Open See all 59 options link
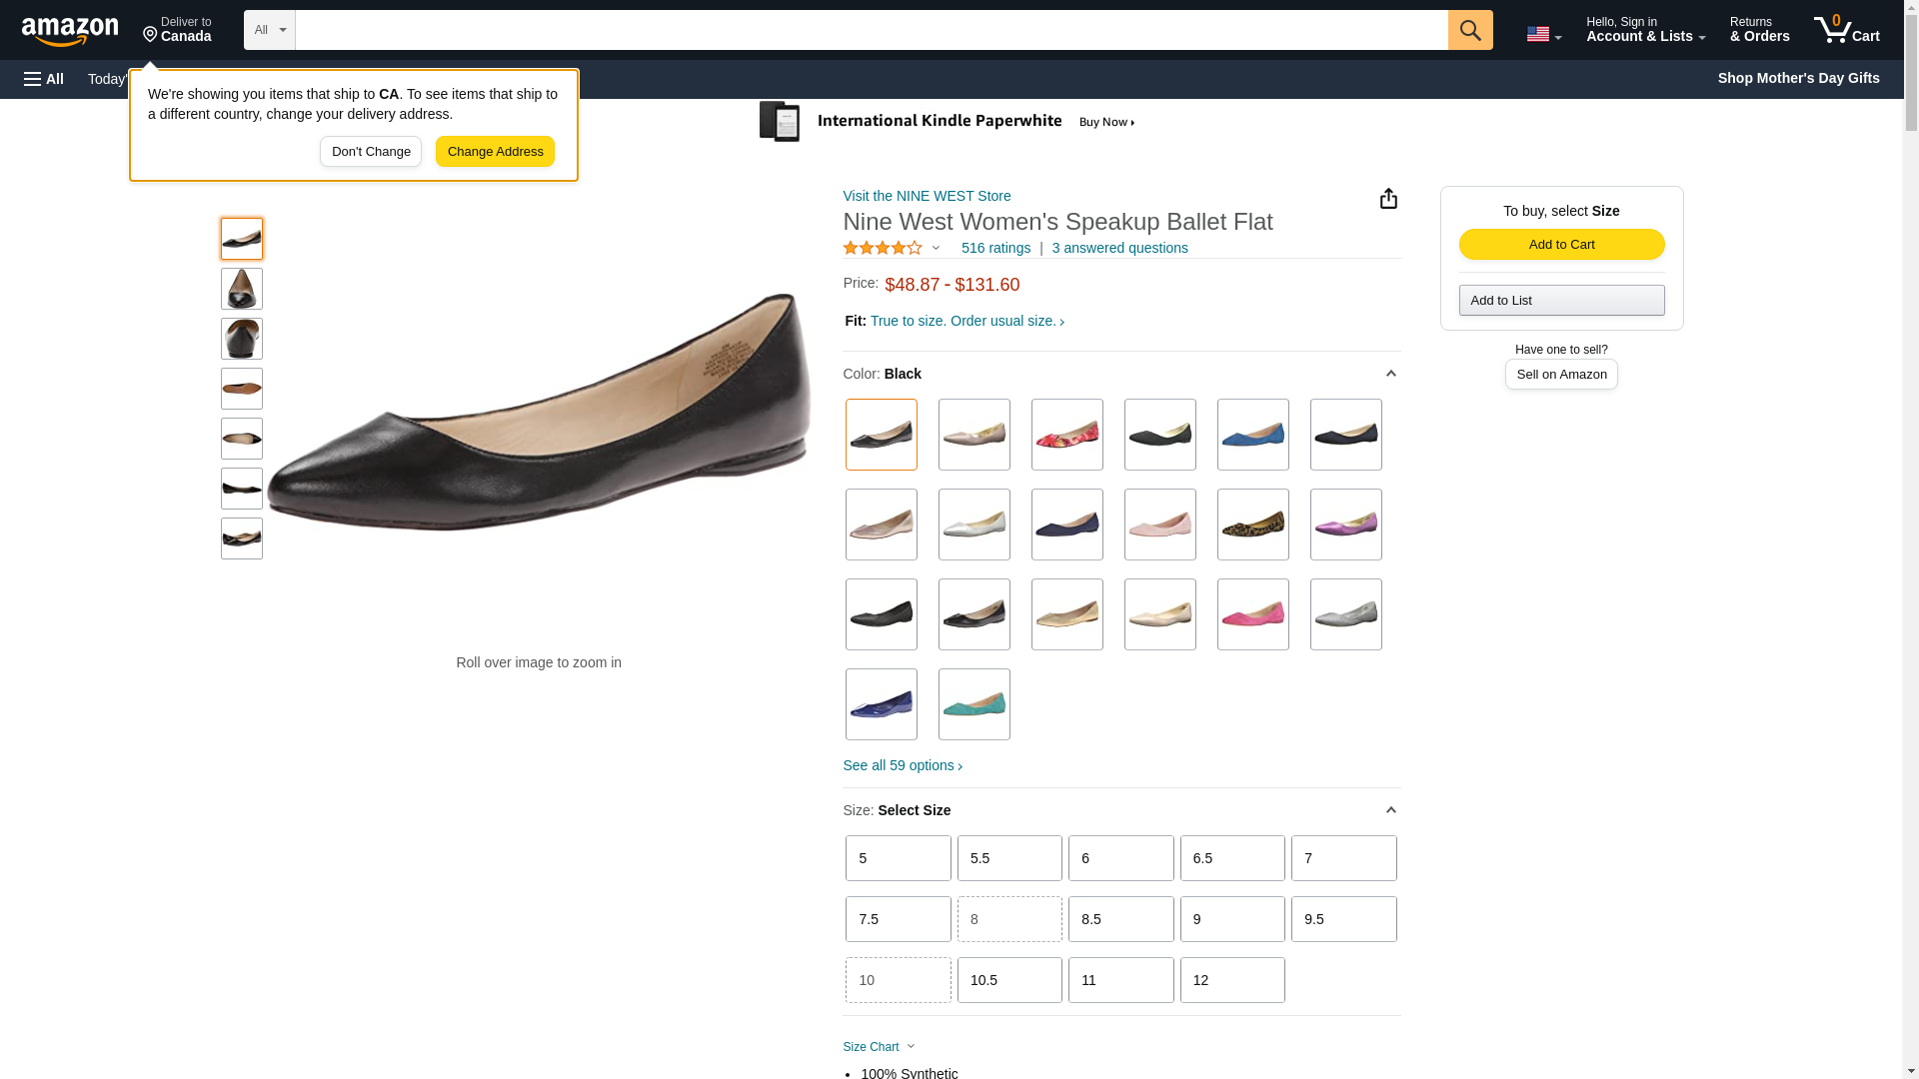The width and height of the screenshot is (1919, 1079). click(903, 765)
